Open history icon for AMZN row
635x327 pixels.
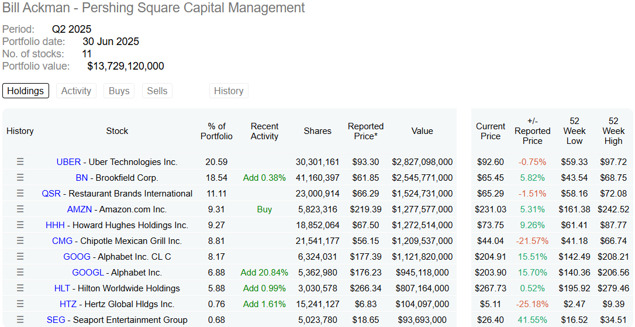(20, 209)
